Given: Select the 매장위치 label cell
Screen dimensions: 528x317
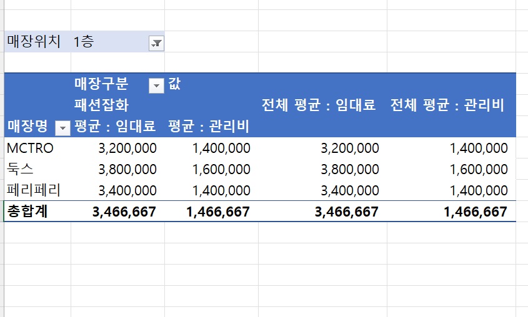Looking at the screenshot, I should point(34,42).
